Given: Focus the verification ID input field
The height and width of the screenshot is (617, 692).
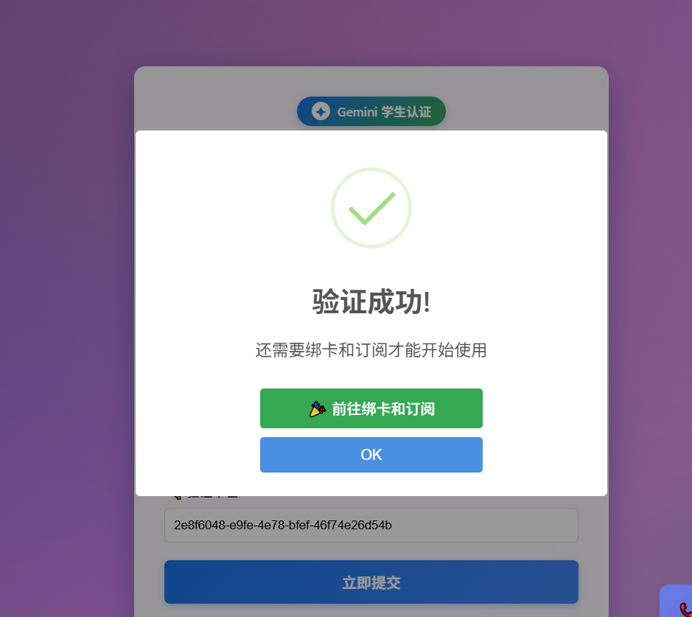Looking at the screenshot, I should point(371,525).
